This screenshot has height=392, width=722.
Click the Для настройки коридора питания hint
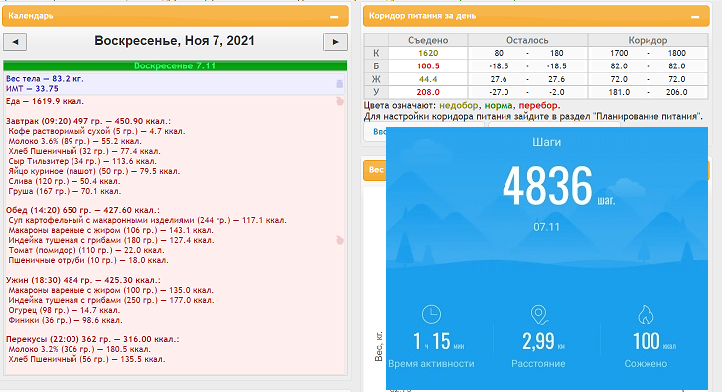pyautogui.click(x=533, y=116)
